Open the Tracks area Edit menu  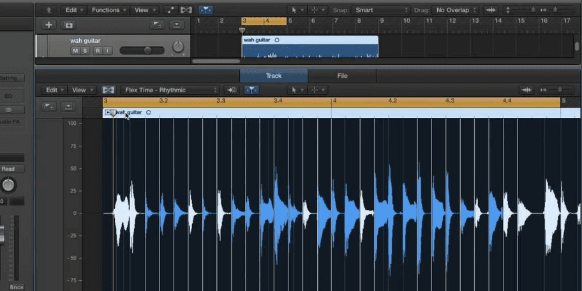click(x=74, y=10)
